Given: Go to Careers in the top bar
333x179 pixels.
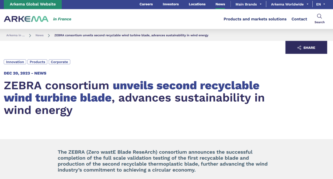Looking at the screenshot, I should [146, 4].
